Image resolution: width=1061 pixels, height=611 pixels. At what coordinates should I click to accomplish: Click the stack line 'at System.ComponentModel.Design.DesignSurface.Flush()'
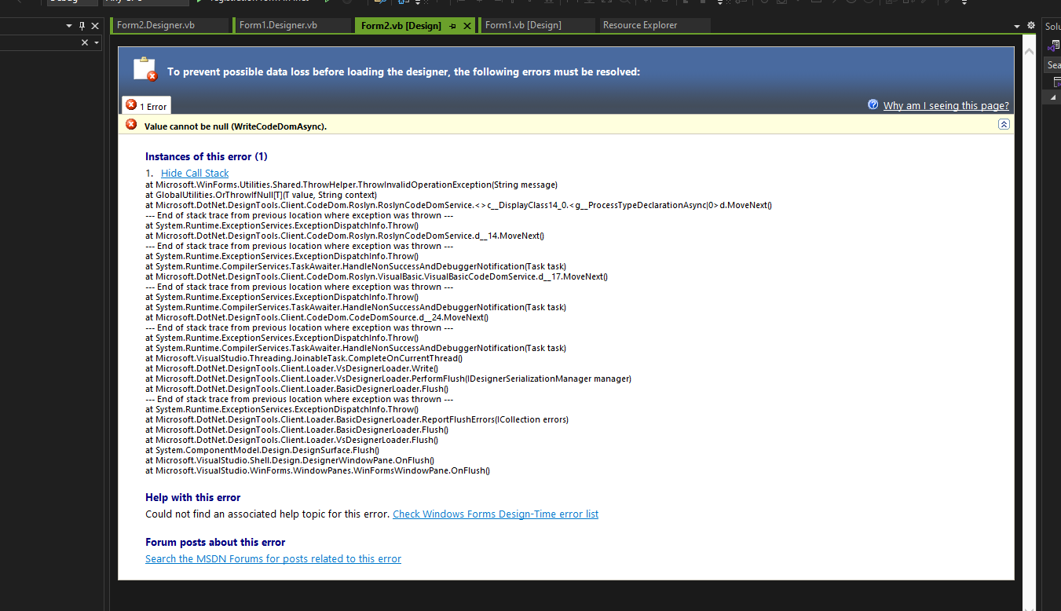tap(262, 451)
